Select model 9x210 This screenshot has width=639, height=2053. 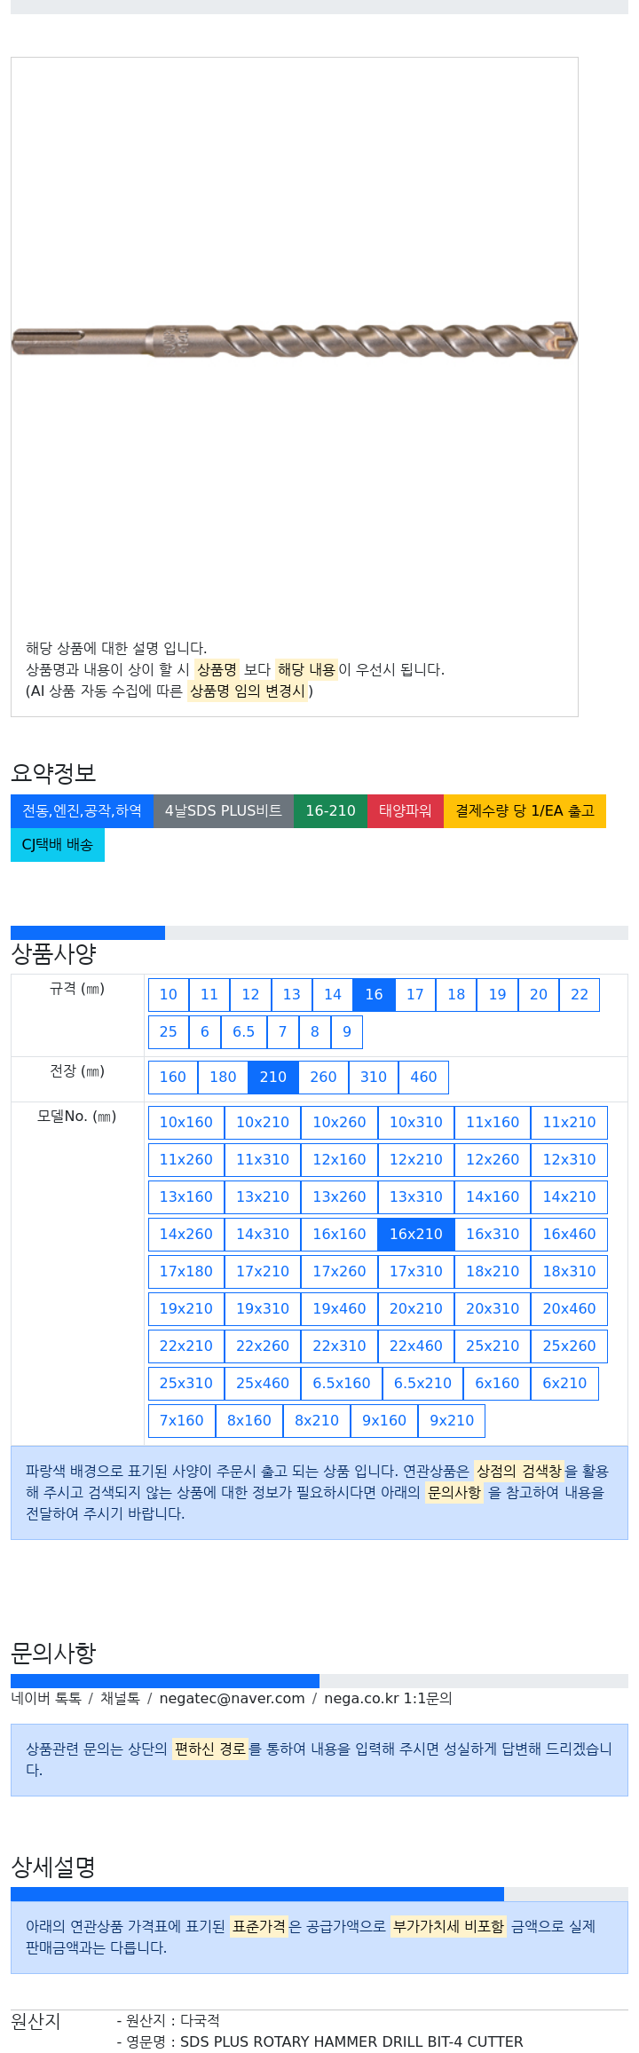click(452, 1420)
